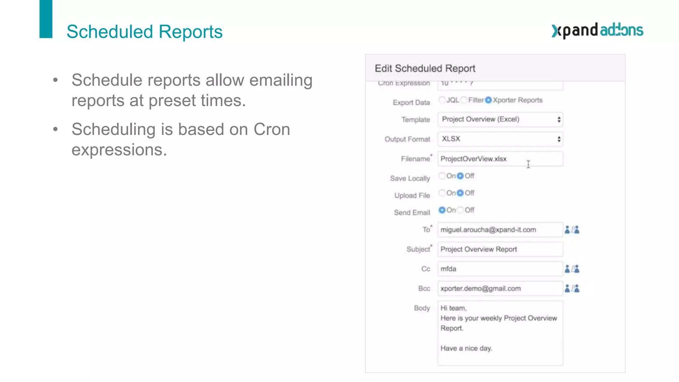Click the Filename field ProjectOverView.xlsx
Screen dimensions: 679x382
click(x=500, y=159)
